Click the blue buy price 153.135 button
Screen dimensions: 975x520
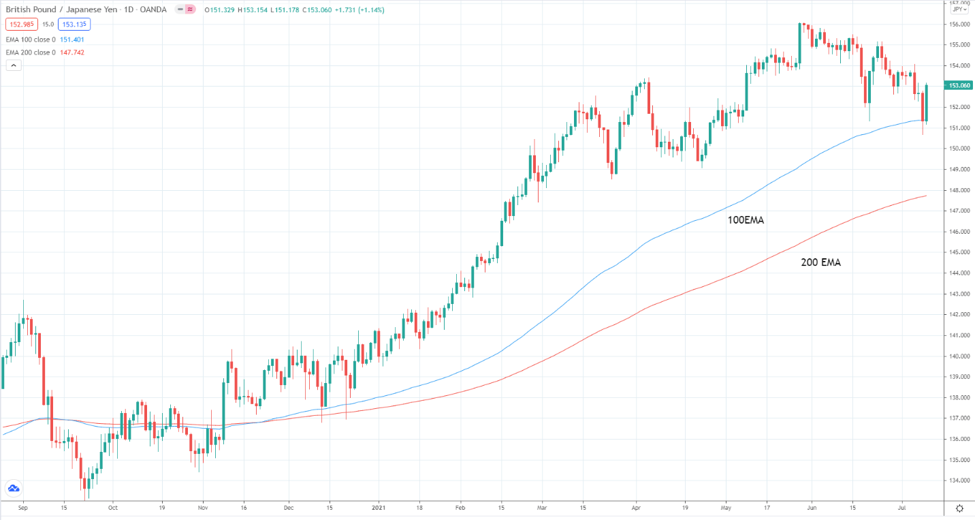74,25
